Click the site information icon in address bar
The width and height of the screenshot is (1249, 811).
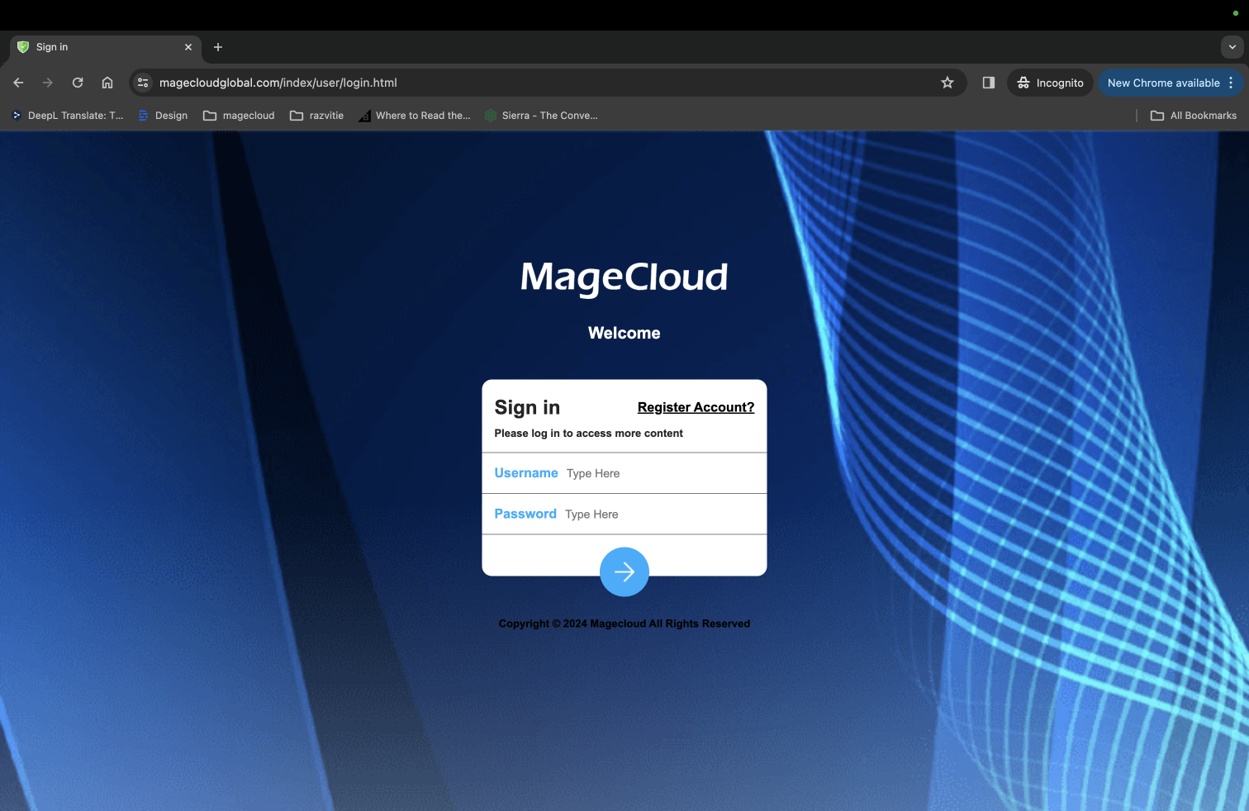coord(142,83)
